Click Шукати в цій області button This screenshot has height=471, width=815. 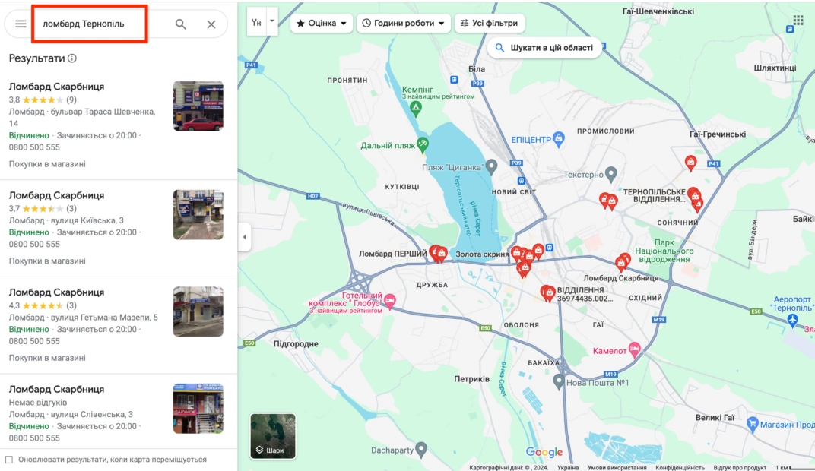tap(544, 48)
